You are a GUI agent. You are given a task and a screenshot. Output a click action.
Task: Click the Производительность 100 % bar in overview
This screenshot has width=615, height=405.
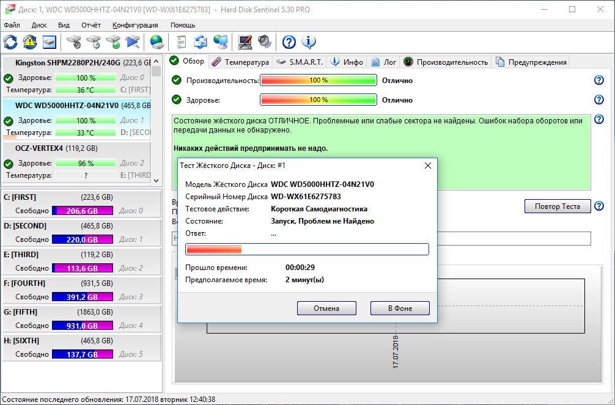click(318, 80)
